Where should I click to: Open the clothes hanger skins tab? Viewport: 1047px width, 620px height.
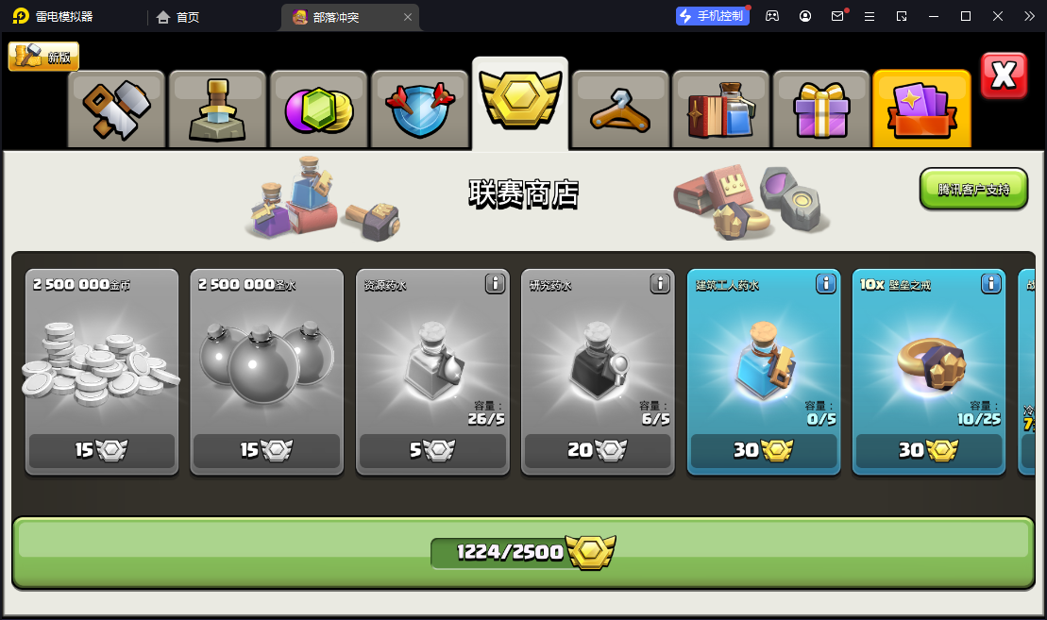coord(620,109)
